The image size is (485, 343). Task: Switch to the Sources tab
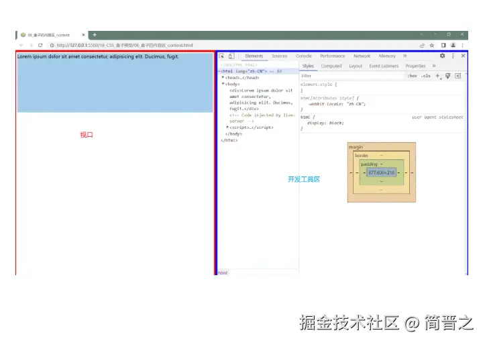[279, 56]
